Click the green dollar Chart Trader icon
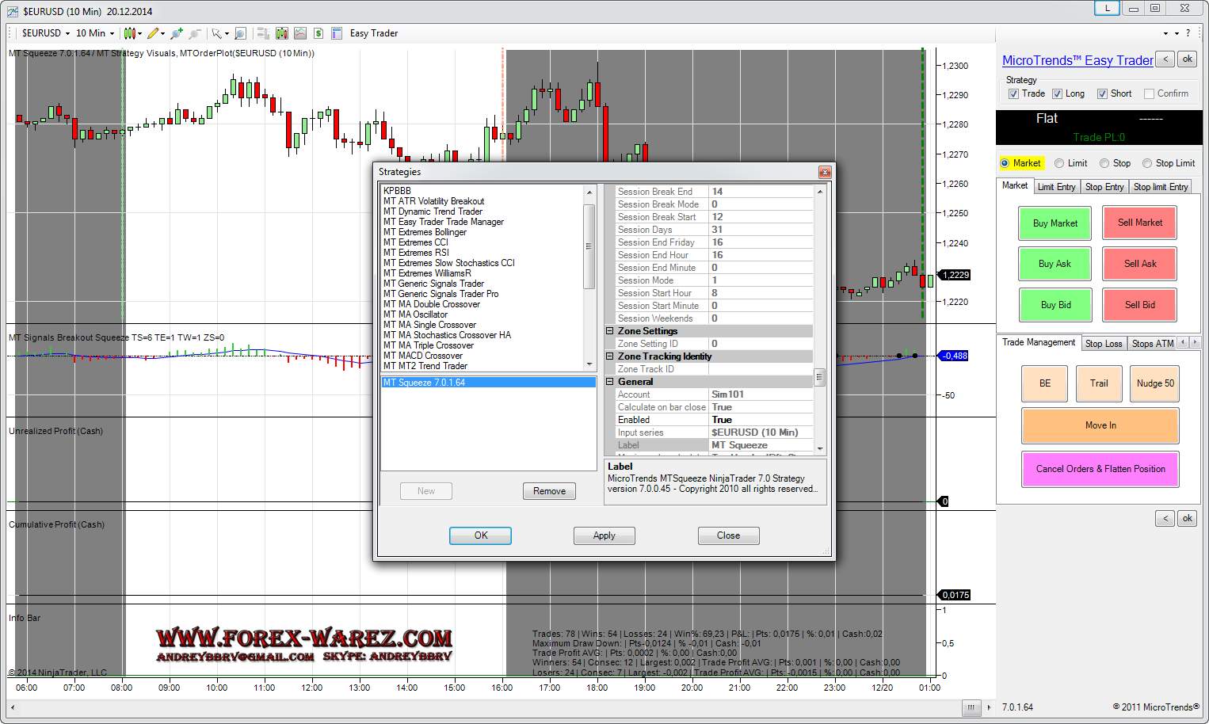 point(318,33)
